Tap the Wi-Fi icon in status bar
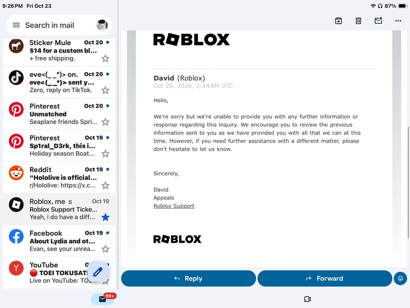Image resolution: width=410 pixels, height=308 pixels. pyautogui.click(x=373, y=6)
